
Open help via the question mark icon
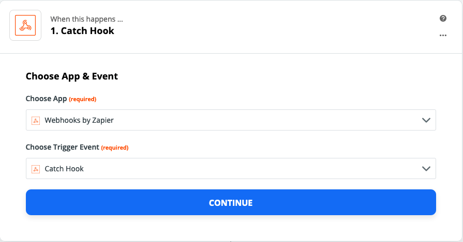click(443, 18)
